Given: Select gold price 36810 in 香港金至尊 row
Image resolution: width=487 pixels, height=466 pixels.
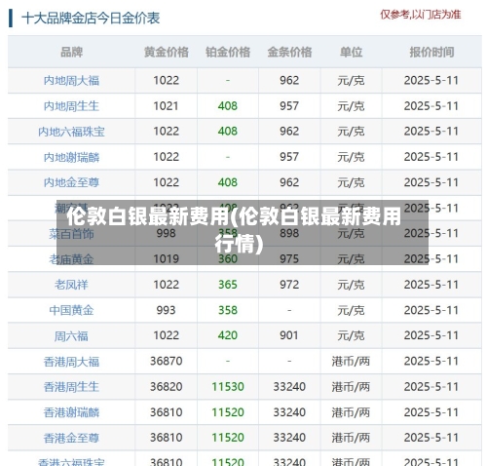Looking at the screenshot, I should [x=167, y=438].
